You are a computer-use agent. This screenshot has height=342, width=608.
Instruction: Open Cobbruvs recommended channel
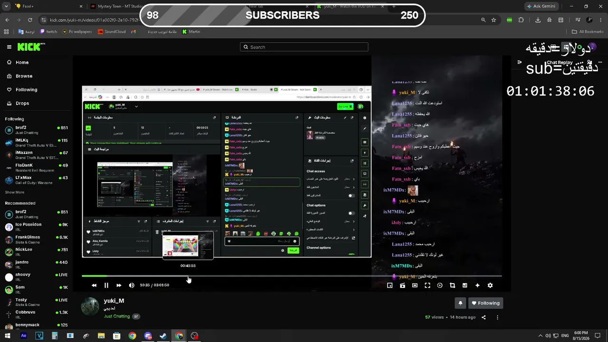coord(36,314)
